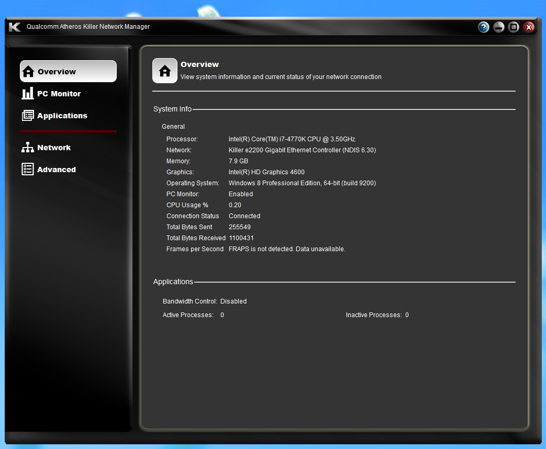The height and width of the screenshot is (449, 546).
Task: Click the list icon beside Applications
Action: (28, 115)
